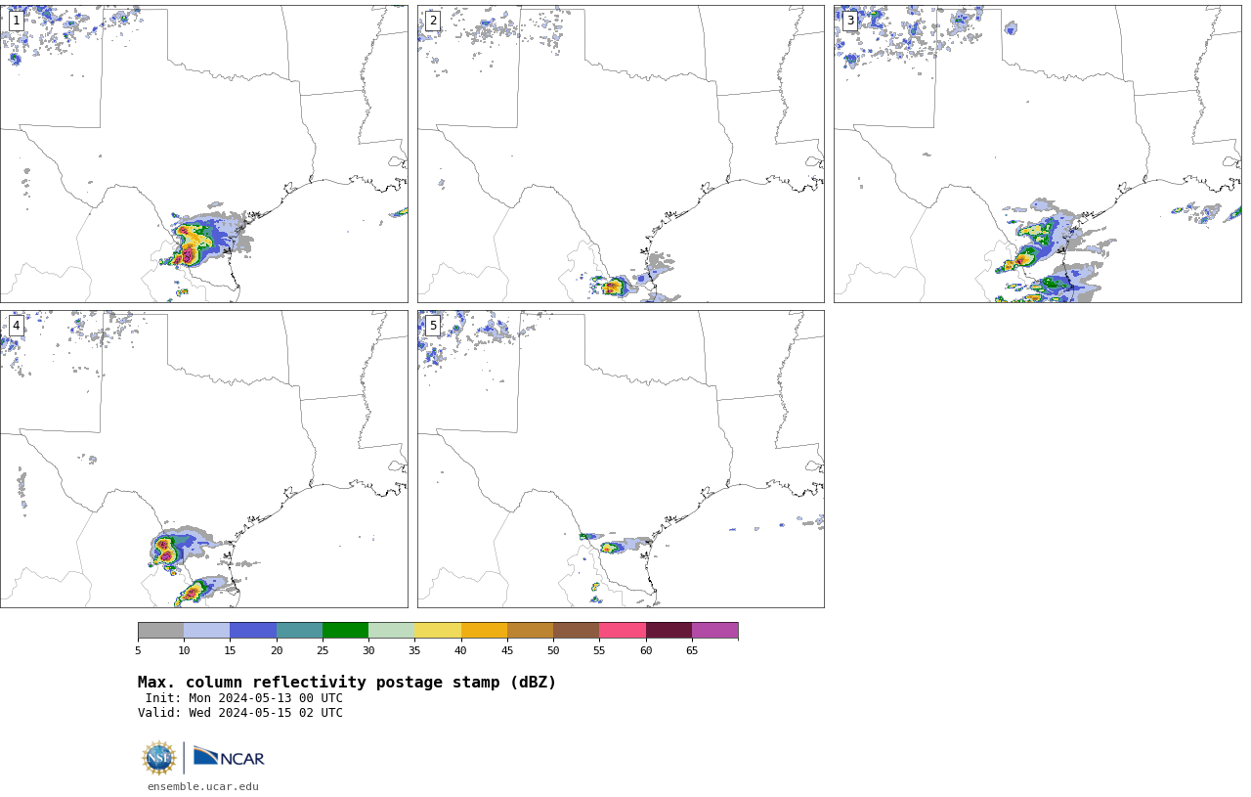
Task: Click the colorbar tick label 50
Action: (x=553, y=650)
